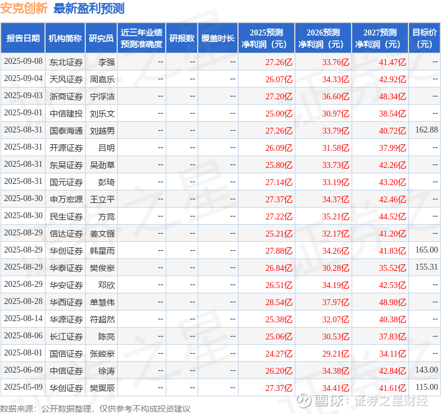Click the 2025-06-09 report date

pyautogui.click(x=23, y=370)
